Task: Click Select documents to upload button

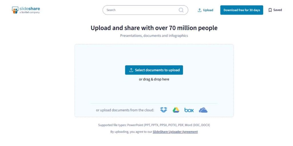Action: pos(154,70)
